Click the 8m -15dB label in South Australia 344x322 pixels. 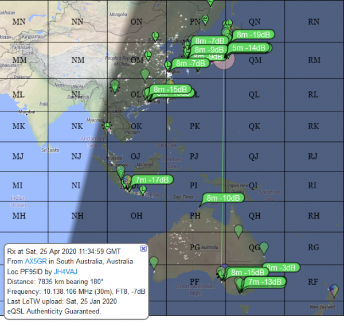point(248,272)
